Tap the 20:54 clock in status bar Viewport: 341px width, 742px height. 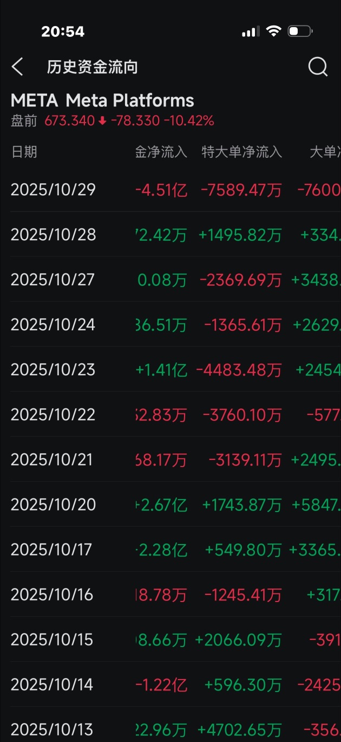pyautogui.click(x=63, y=32)
